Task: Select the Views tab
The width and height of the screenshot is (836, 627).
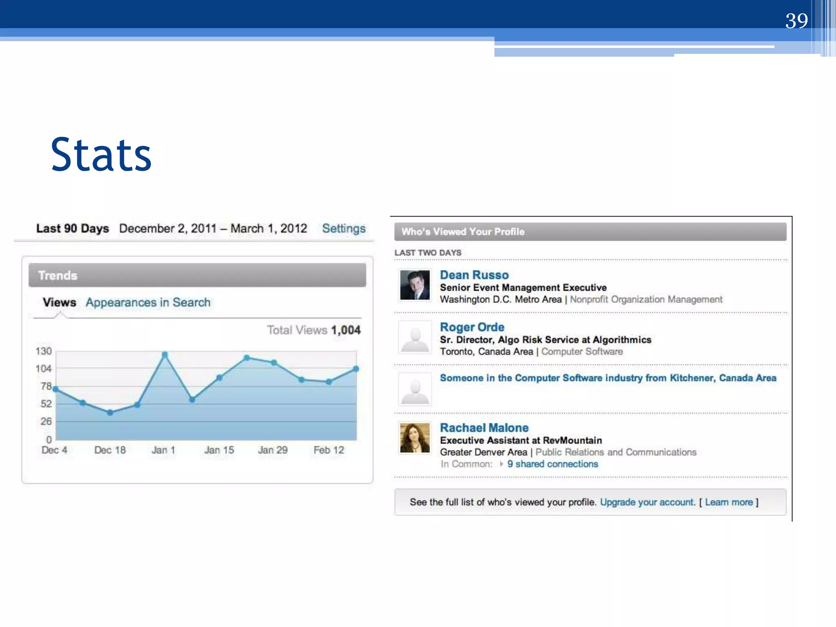Action: 59,302
